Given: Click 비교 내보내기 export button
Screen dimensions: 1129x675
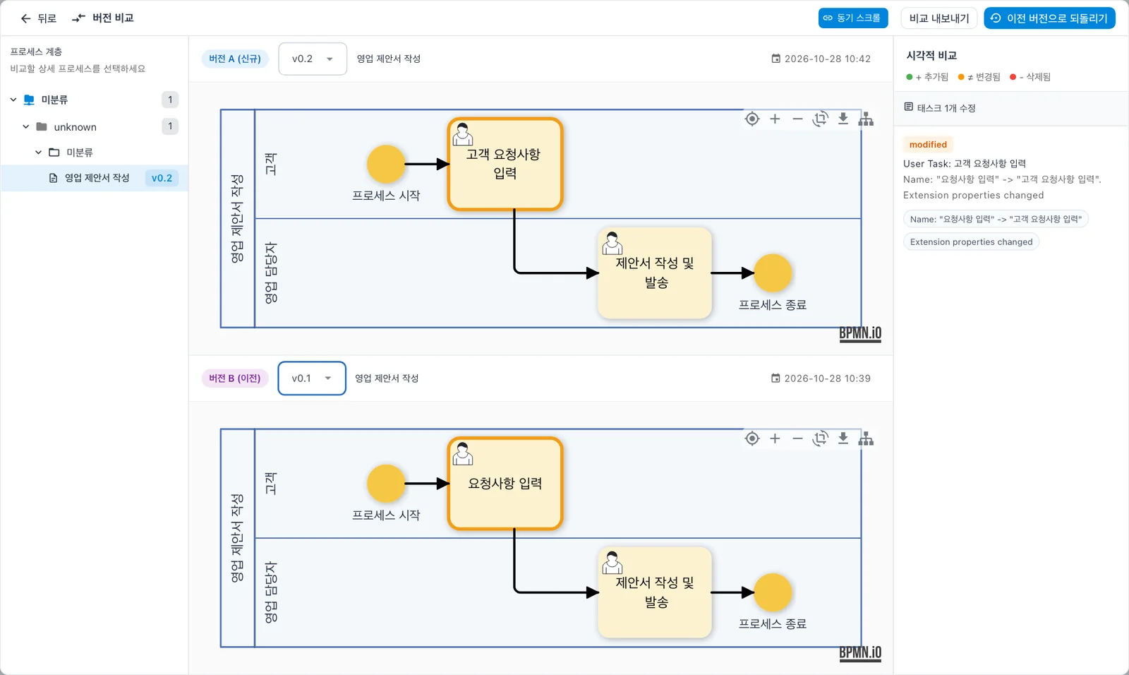Looking at the screenshot, I should (x=938, y=18).
